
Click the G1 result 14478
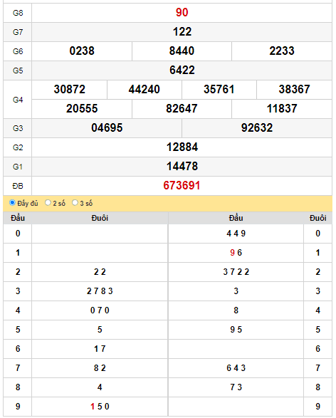pyautogui.click(x=182, y=166)
